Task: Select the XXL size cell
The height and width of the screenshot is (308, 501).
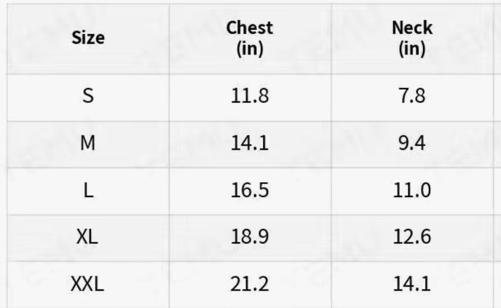Action: pos(88,285)
